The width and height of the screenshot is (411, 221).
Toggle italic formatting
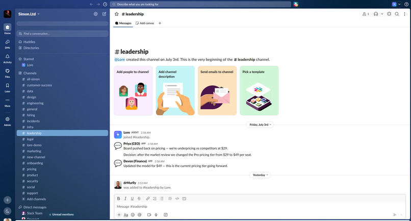(x=125, y=199)
